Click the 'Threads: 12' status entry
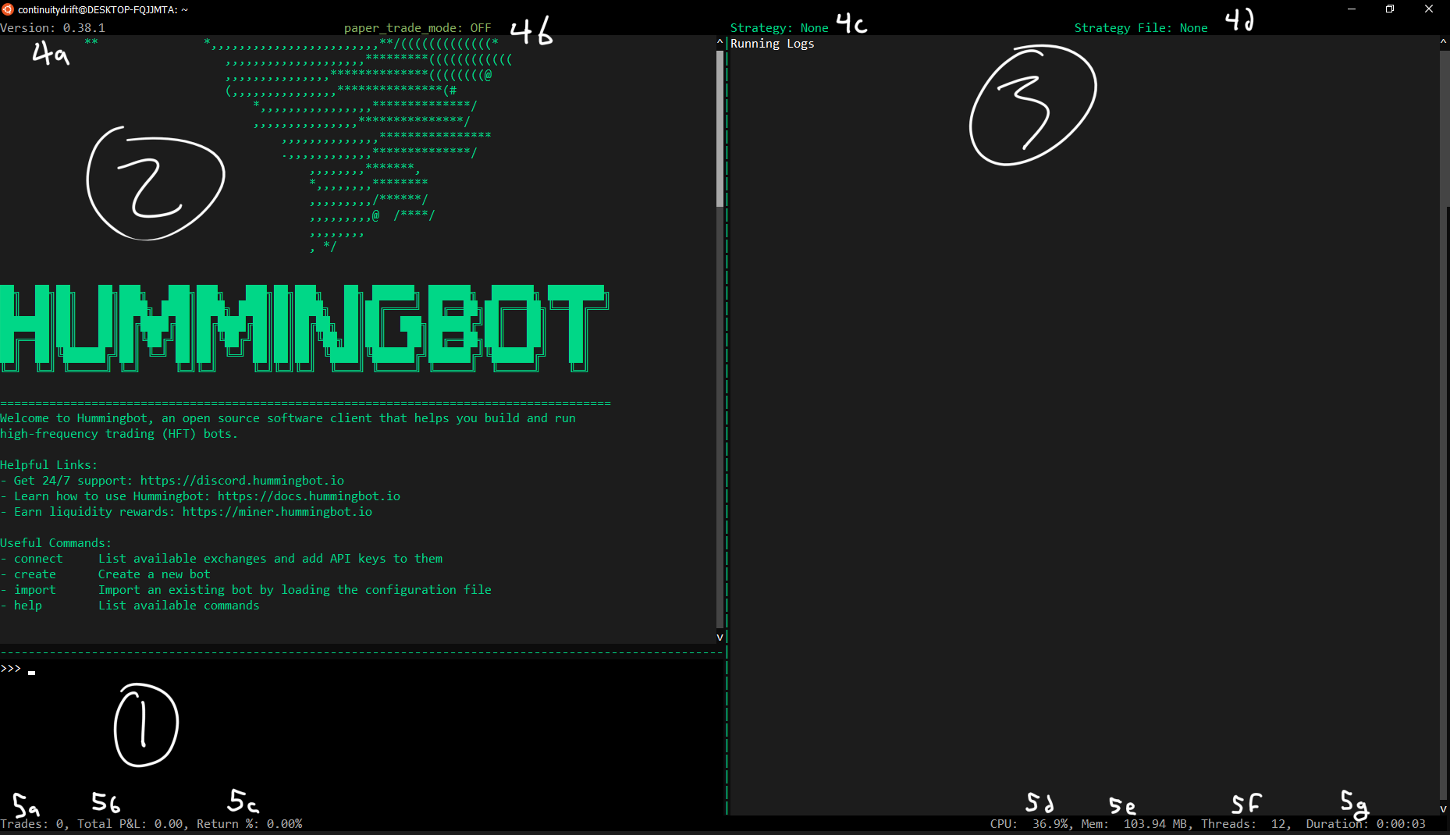The width and height of the screenshot is (1450, 835). [x=1244, y=824]
